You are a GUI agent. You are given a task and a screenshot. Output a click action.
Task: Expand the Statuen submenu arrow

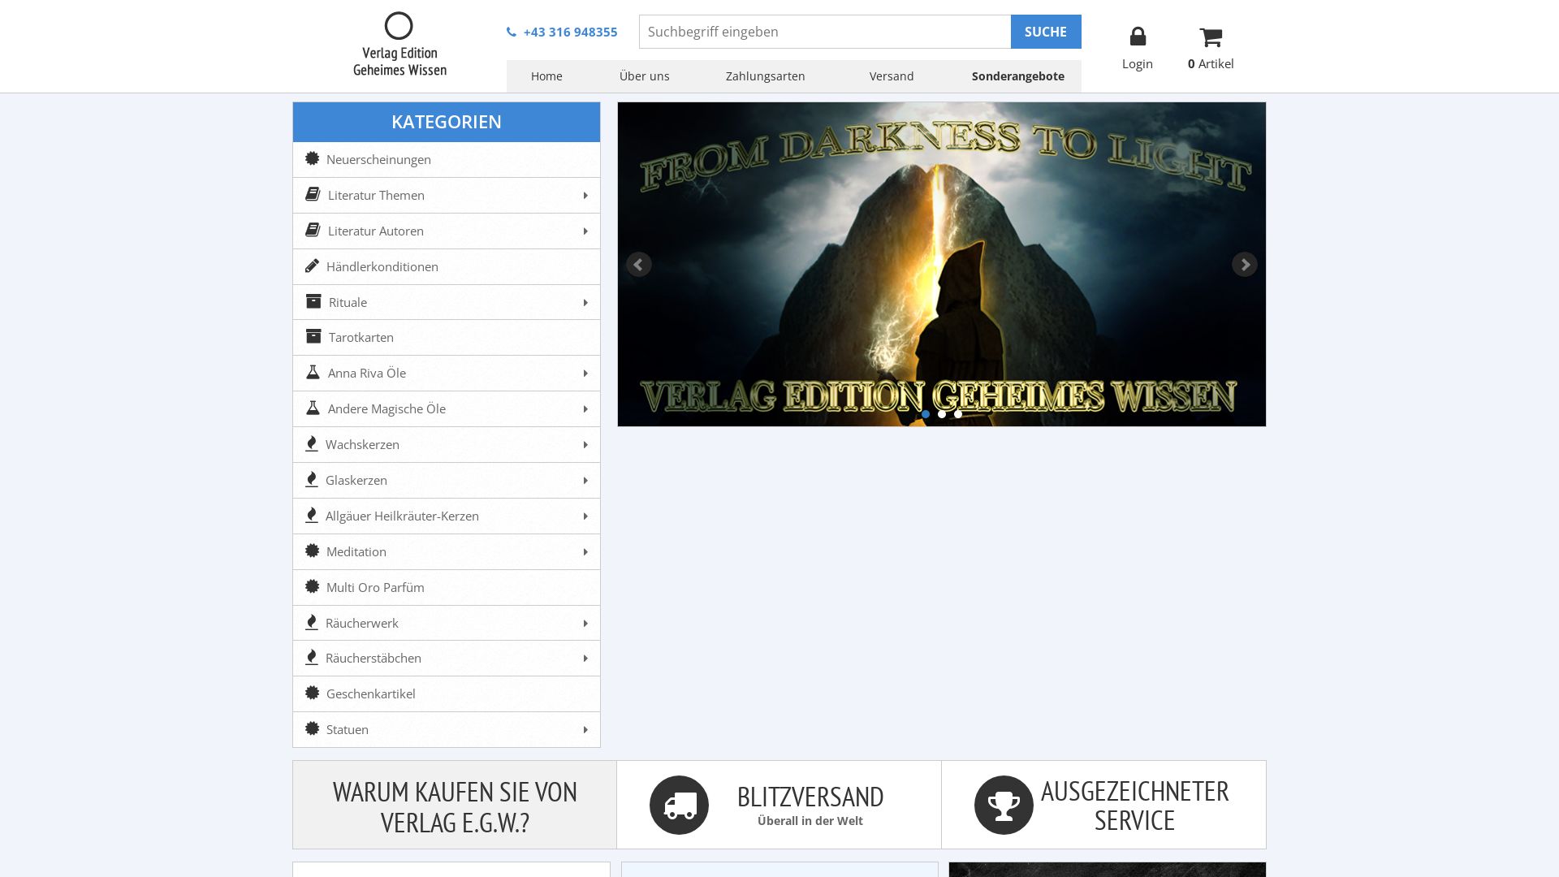point(585,730)
